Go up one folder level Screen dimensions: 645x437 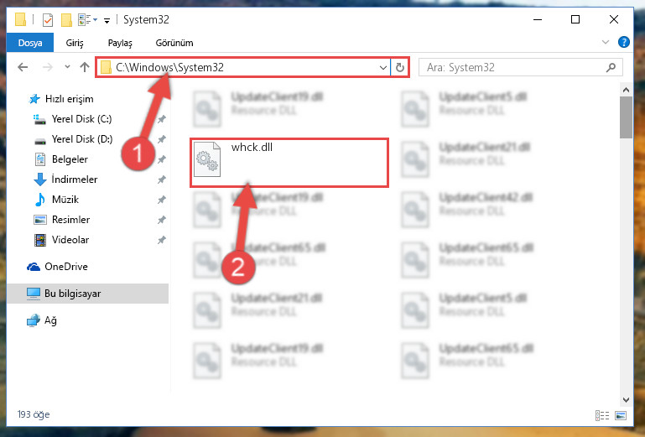pyautogui.click(x=85, y=67)
